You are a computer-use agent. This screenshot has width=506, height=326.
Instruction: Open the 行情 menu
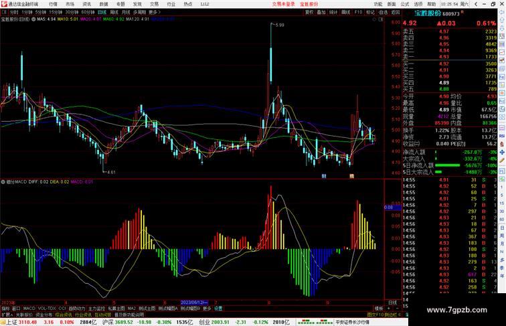pos(53,4)
